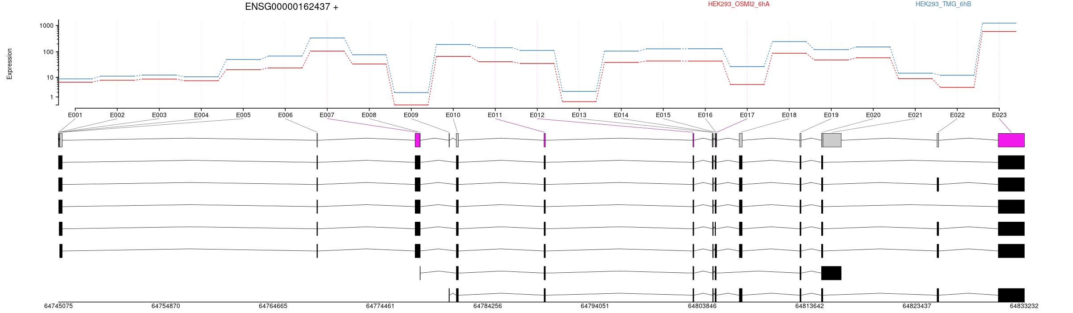Click genomic coordinate 64774461

click(380, 306)
